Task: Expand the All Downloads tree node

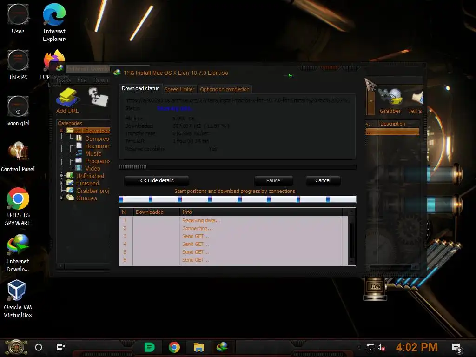Action: (61, 131)
